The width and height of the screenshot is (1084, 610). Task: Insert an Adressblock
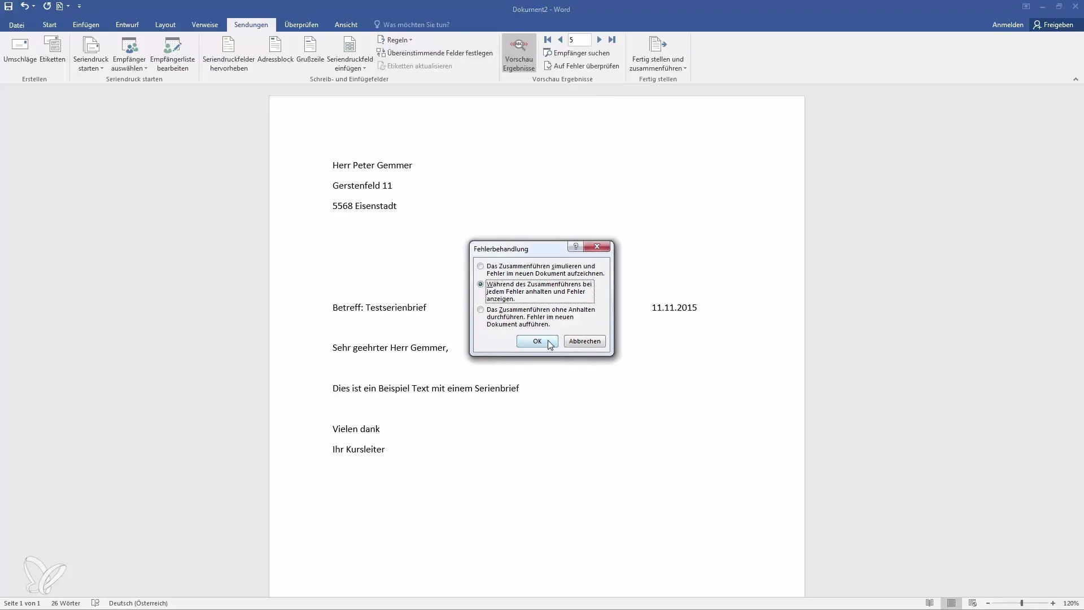(276, 50)
